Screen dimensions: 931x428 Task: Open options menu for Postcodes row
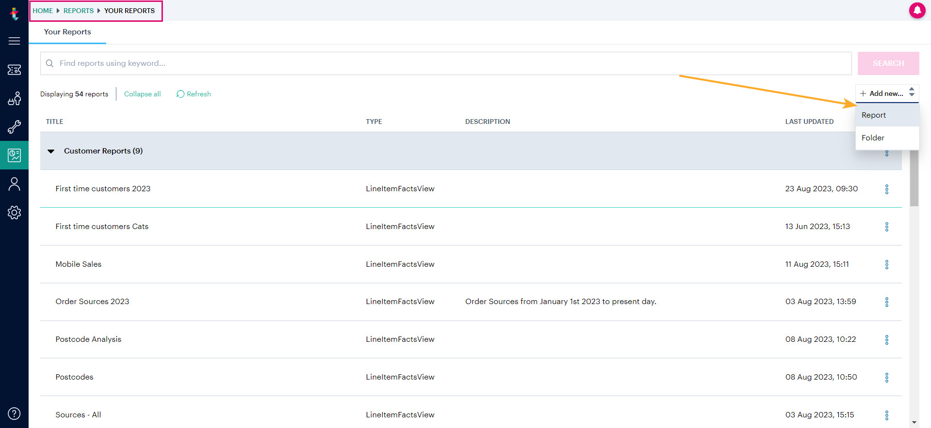[887, 378]
